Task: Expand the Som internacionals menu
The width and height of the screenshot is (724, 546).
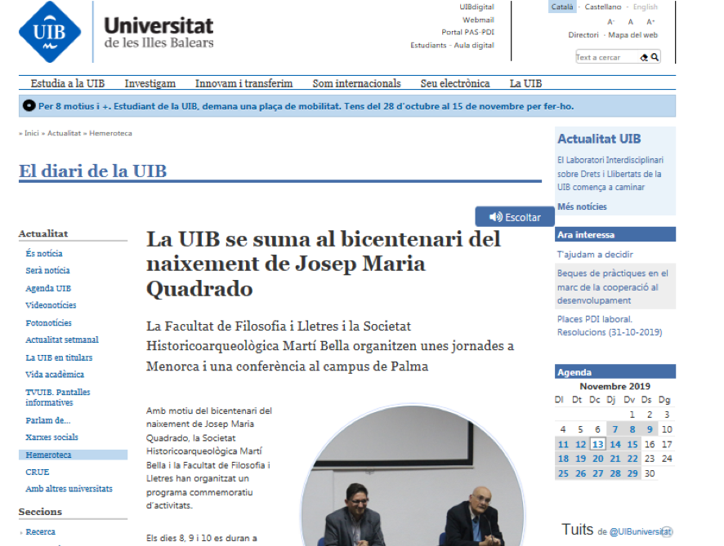Action: click(x=356, y=83)
